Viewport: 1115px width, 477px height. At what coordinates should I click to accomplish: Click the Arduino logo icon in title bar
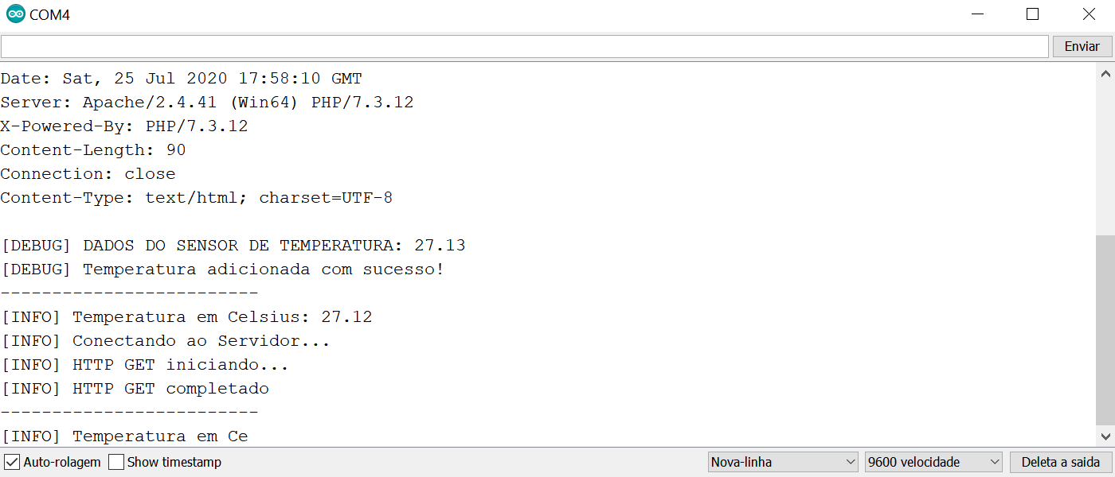click(16, 14)
